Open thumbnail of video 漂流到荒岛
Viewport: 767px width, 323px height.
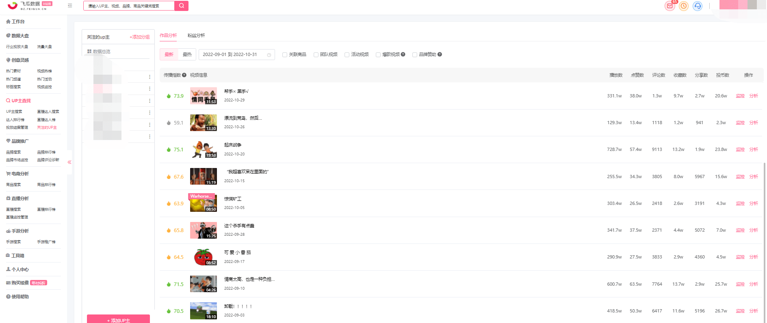pos(204,123)
